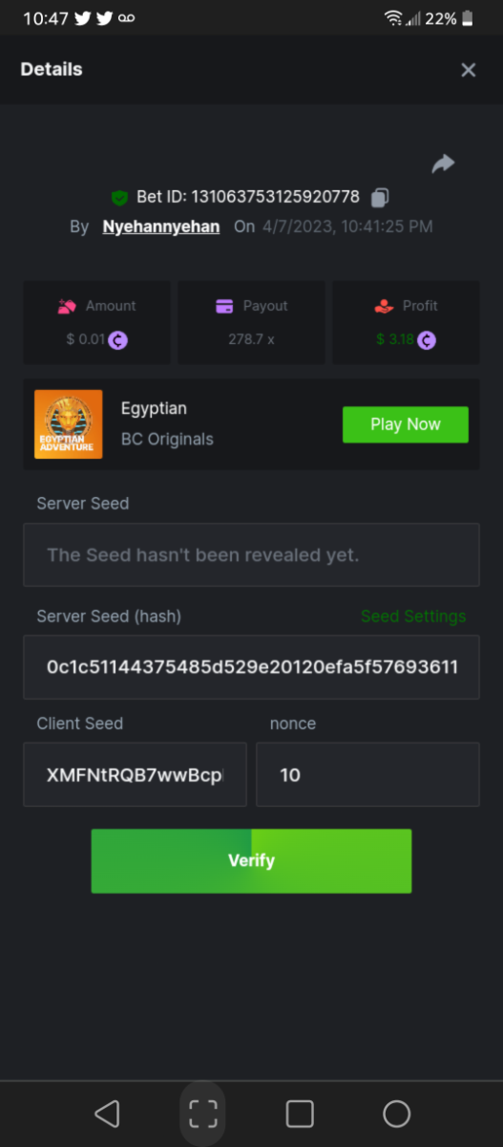Open the Egyptian Adventure game thumbnail

(x=69, y=424)
